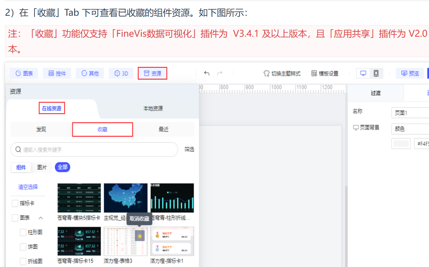Screen dimensions: 429x267
Task: Switch to desktop monitor layout icon
Action: point(363,73)
